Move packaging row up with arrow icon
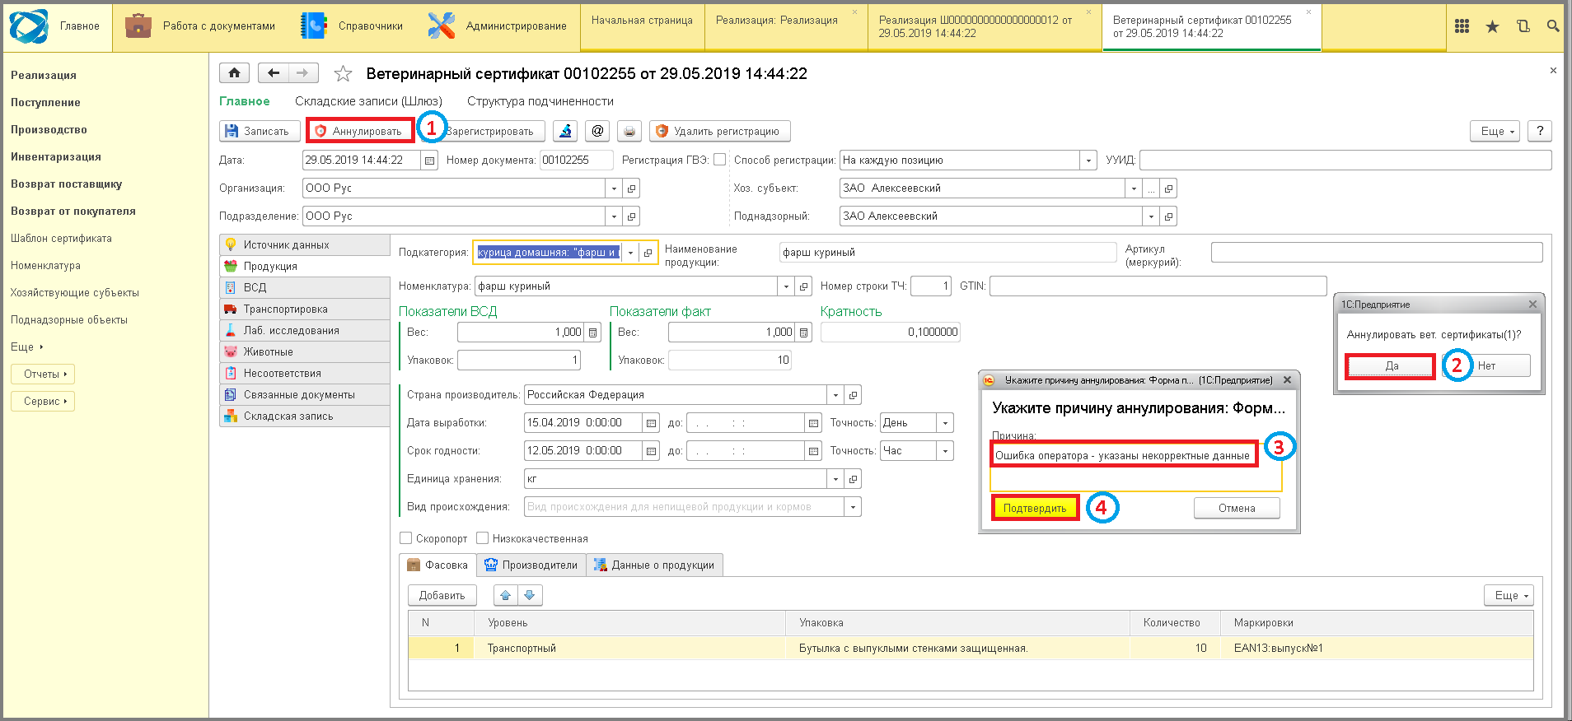The image size is (1572, 721). click(505, 595)
